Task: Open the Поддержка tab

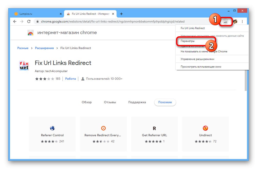Action: [x=137, y=102]
